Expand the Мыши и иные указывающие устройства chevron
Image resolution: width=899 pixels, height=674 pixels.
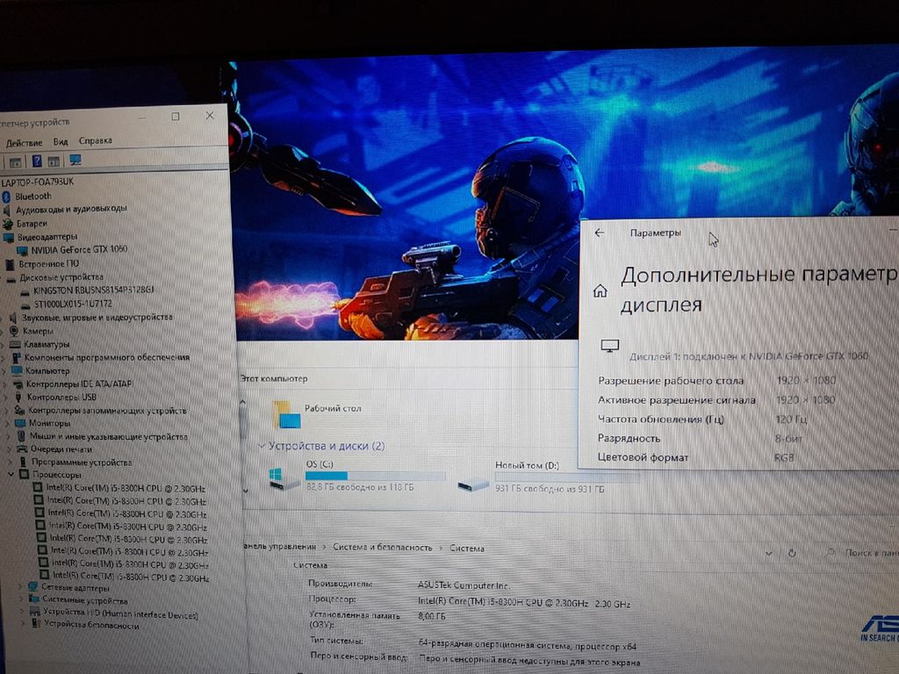8,437
